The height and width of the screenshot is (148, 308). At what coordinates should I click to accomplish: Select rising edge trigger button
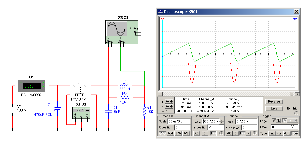click(274, 121)
